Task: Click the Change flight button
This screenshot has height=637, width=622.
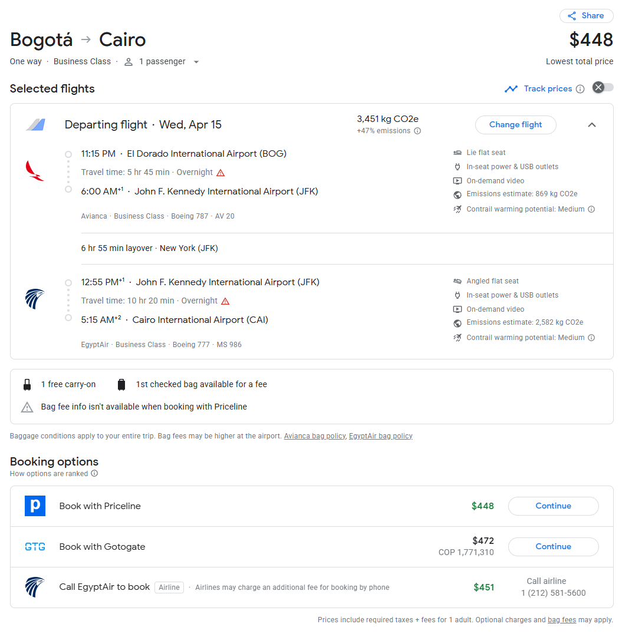Action: tap(515, 125)
